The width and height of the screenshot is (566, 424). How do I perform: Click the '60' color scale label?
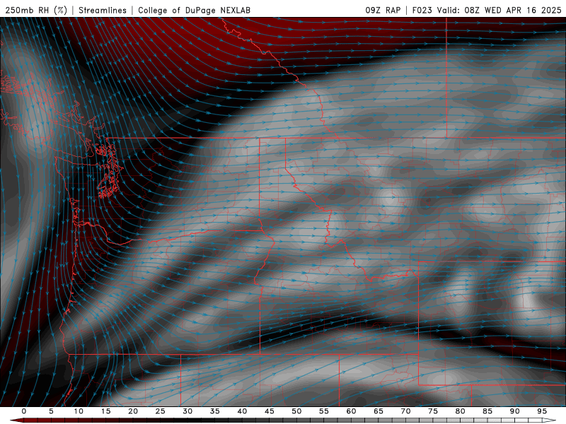coord(351,411)
